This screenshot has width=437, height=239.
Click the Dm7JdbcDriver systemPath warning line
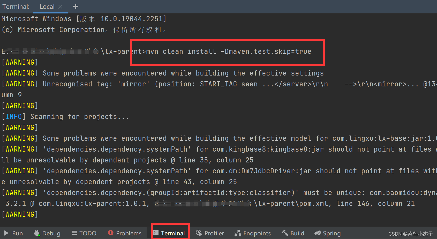pyautogui.click(x=218, y=171)
